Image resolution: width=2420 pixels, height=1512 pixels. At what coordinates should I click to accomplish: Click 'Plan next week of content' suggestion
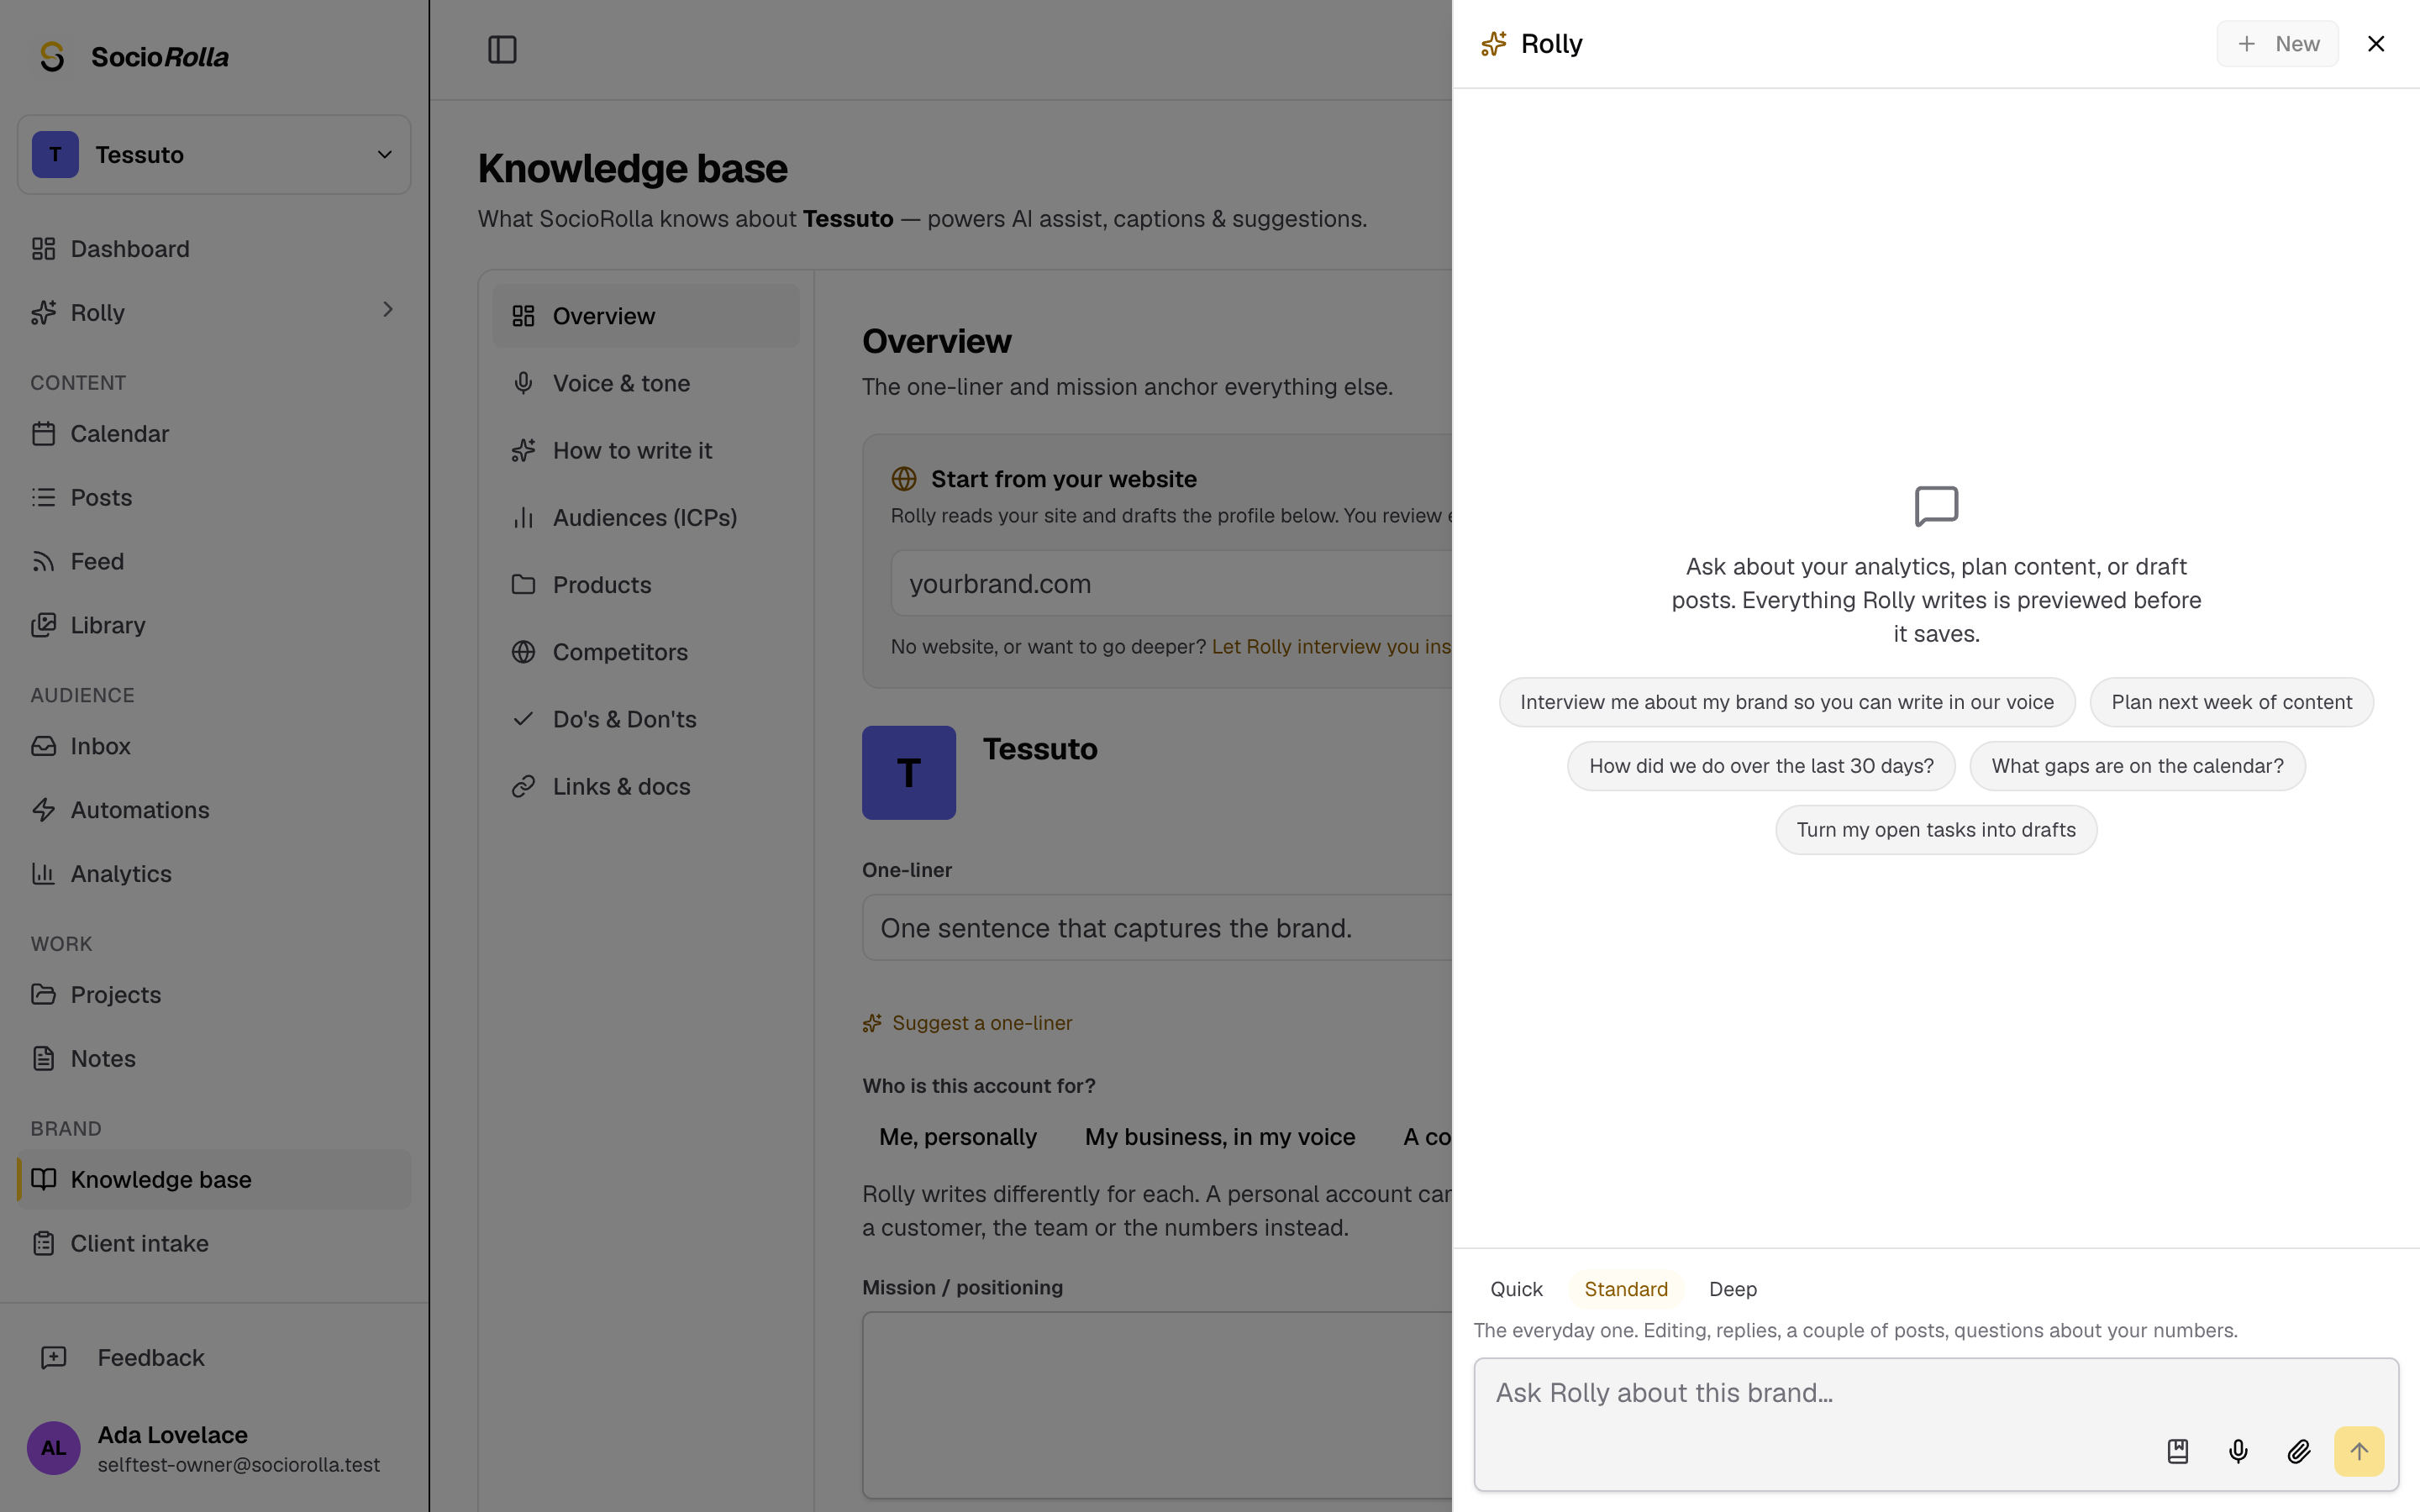[2231, 702]
